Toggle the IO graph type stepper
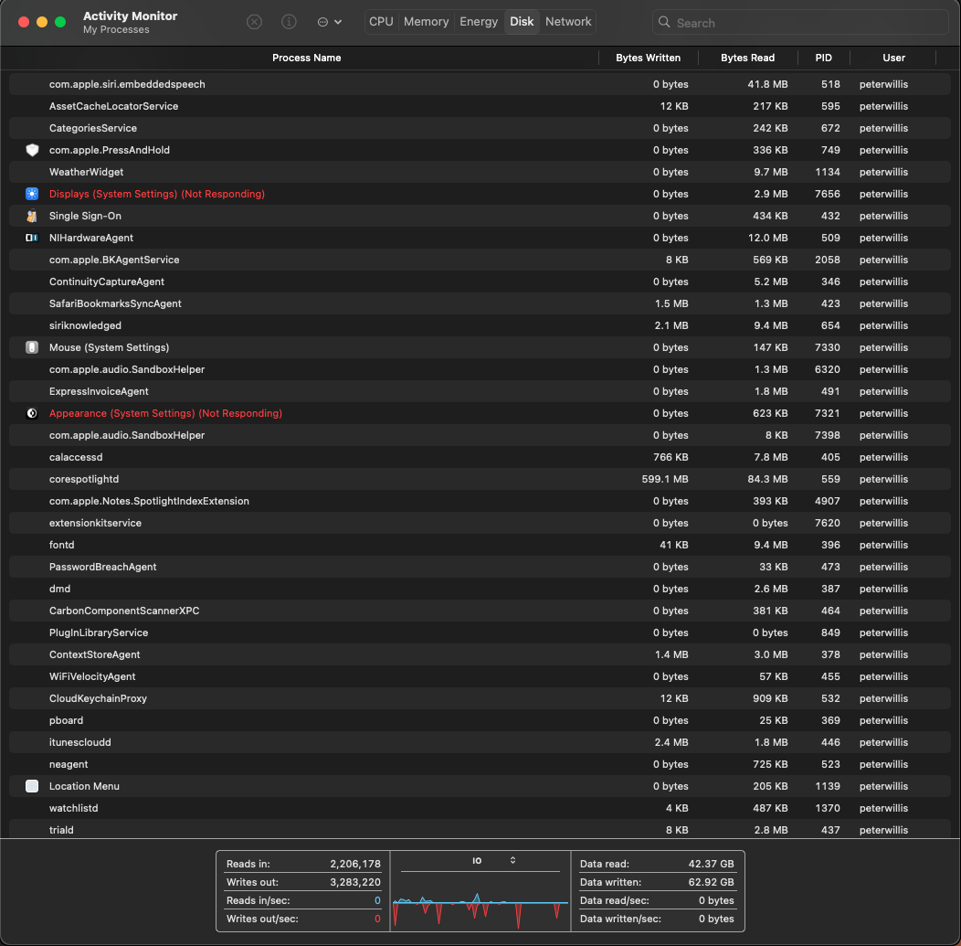The width and height of the screenshot is (961, 946). pos(512,860)
